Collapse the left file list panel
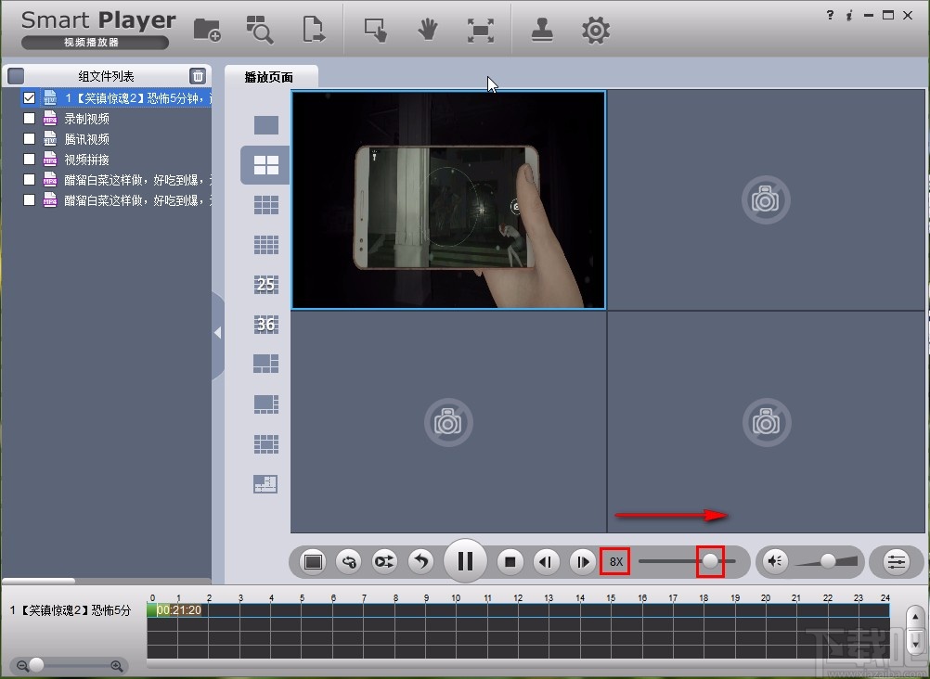 point(217,332)
